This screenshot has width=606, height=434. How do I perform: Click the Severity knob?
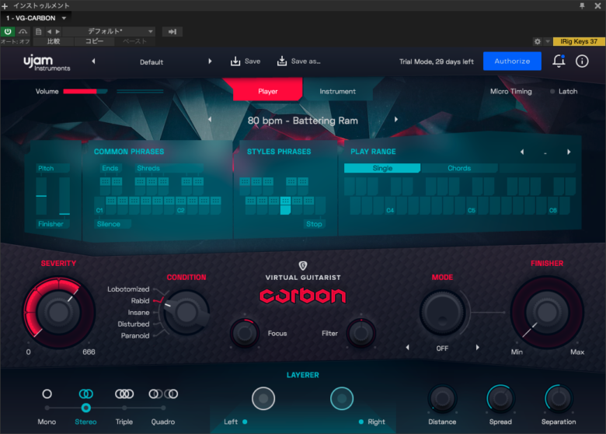click(58, 311)
